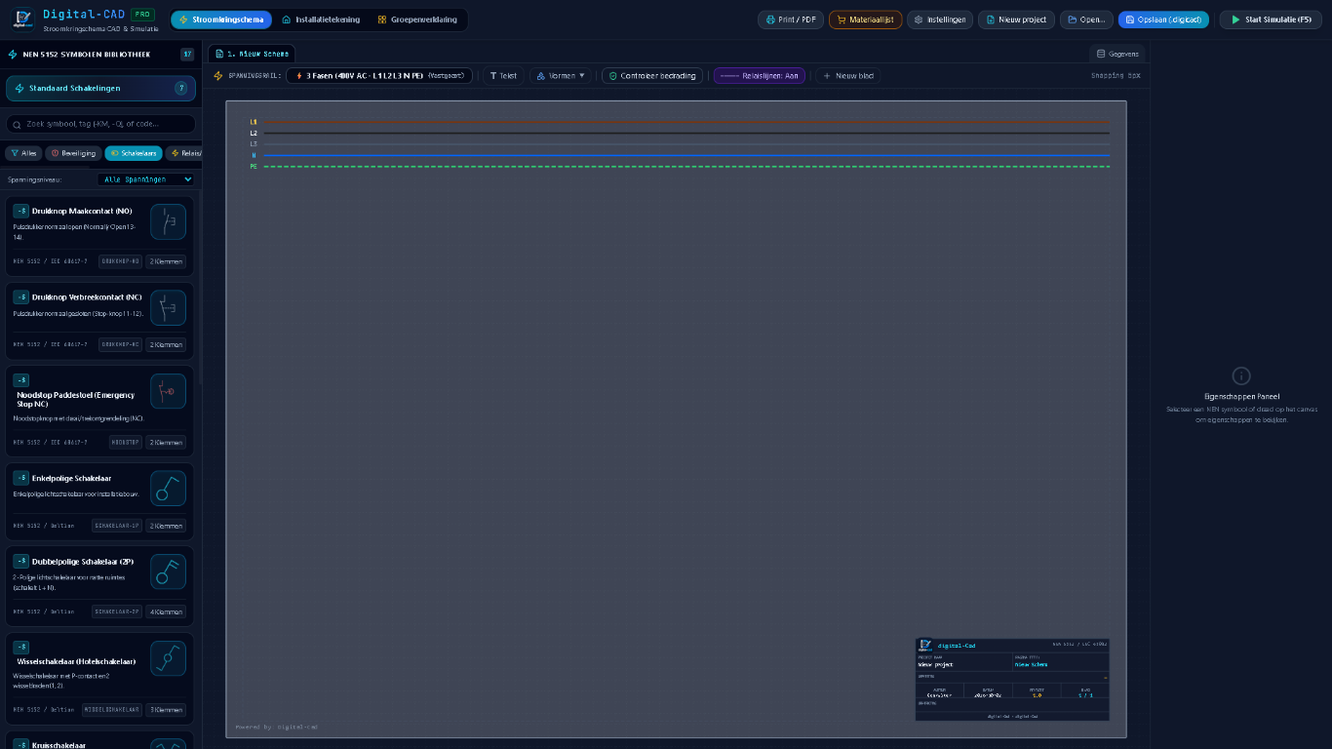Image resolution: width=1332 pixels, height=749 pixels.
Task: Open Instellingen
Action: click(x=940, y=20)
